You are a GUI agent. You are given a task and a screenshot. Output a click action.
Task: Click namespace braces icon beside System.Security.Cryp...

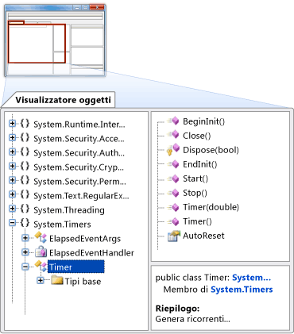click(25, 167)
